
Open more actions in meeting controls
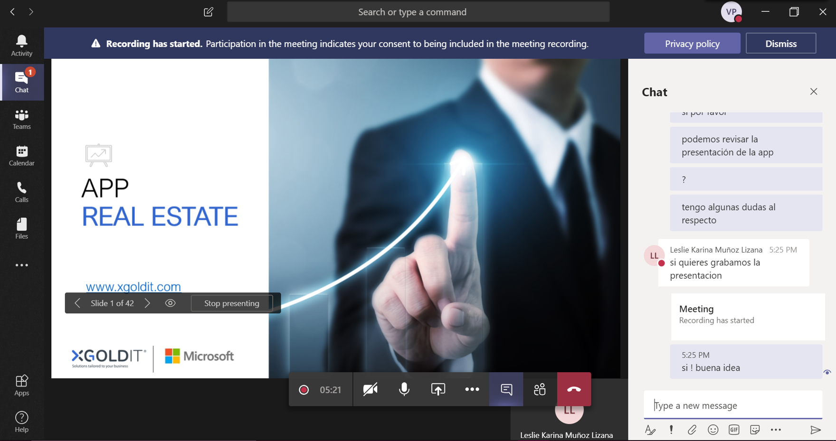[x=472, y=389]
